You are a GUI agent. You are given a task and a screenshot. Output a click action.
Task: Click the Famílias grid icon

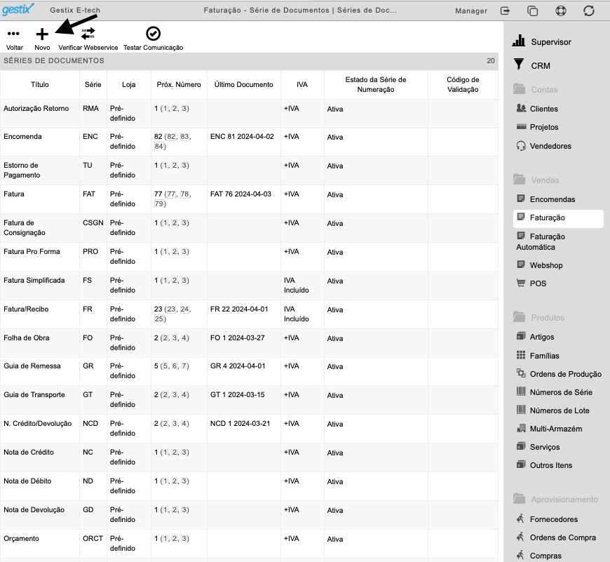(x=521, y=354)
